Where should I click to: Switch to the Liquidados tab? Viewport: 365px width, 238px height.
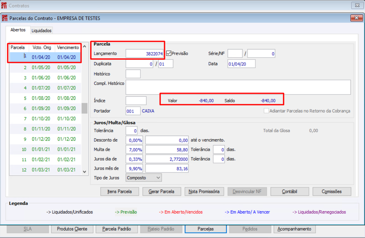[41, 30]
